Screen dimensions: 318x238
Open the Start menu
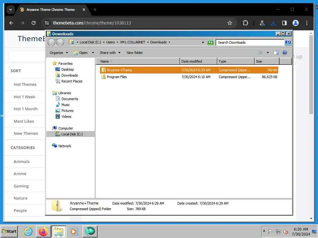pos(9,231)
